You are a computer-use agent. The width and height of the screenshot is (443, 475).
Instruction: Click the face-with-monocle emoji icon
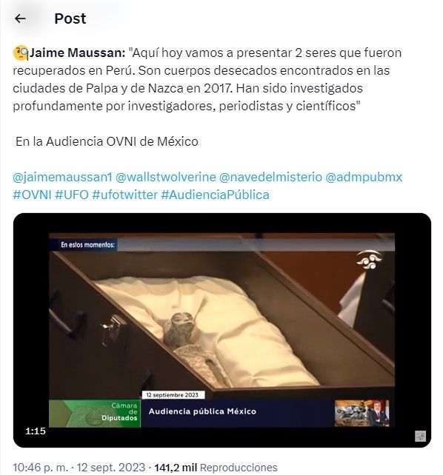tap(21, 53)
